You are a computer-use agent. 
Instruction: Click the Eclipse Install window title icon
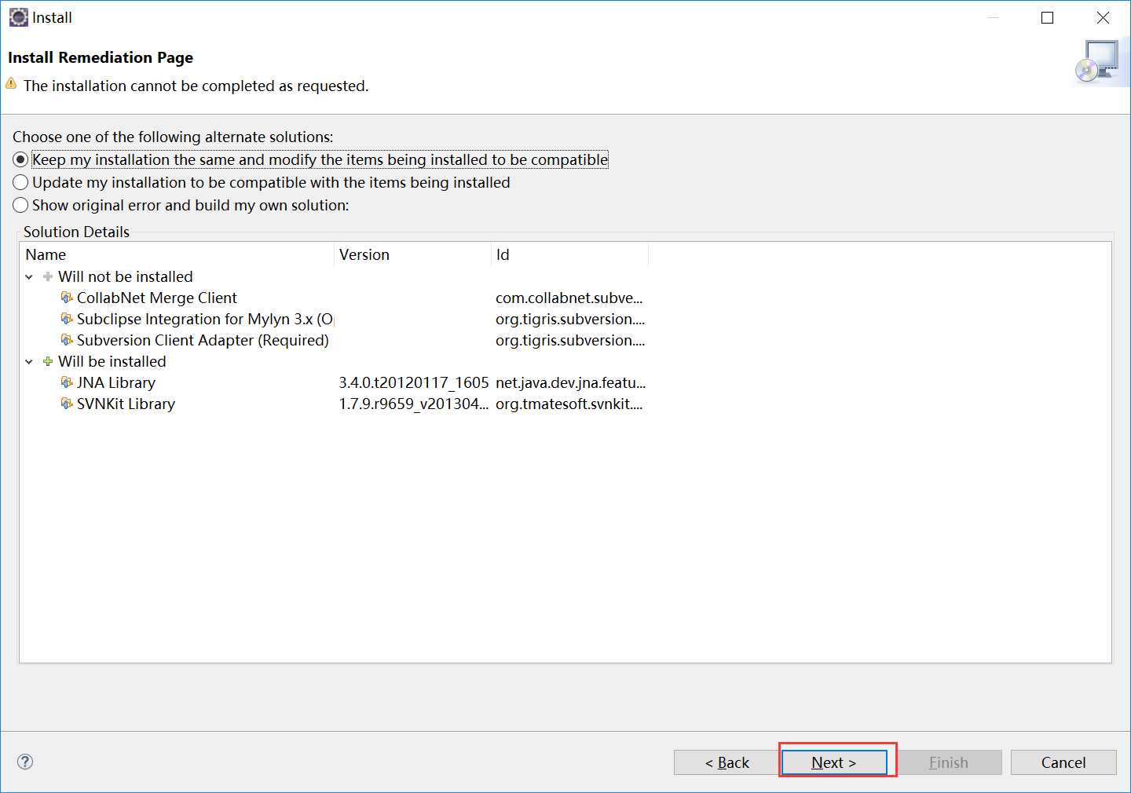click(x=18, y=17)
